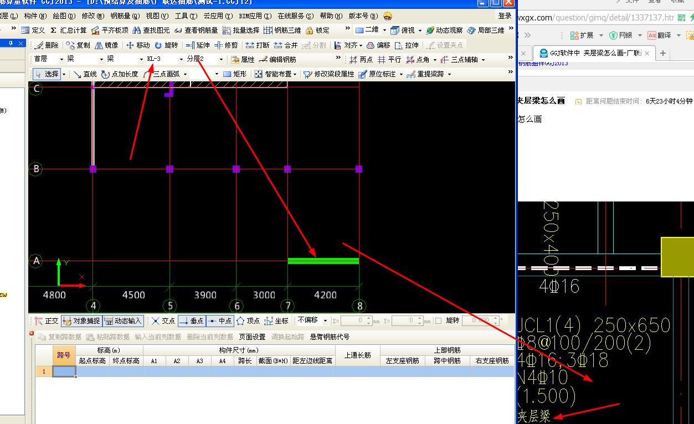This screenshot has height=424, width=694.
Task: Select 平行 parallel axis tool
Action: (x=389, y=59)
